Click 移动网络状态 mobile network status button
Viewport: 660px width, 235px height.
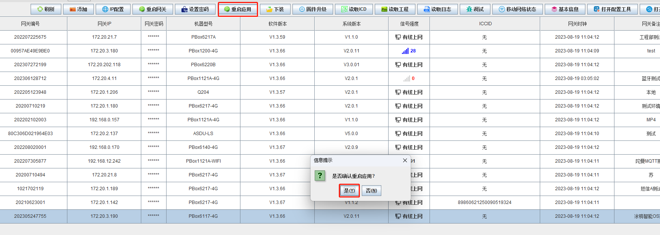pyautogui.click(x=517, y=9)
